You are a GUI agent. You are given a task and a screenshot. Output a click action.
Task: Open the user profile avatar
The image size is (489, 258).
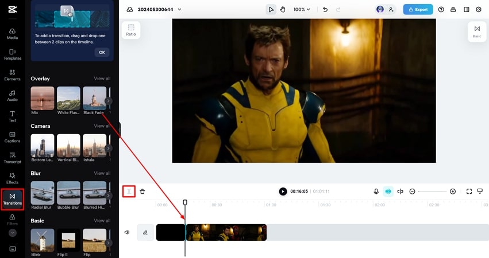[x=380, y=9]
